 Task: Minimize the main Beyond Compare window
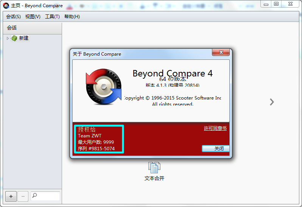266,4
